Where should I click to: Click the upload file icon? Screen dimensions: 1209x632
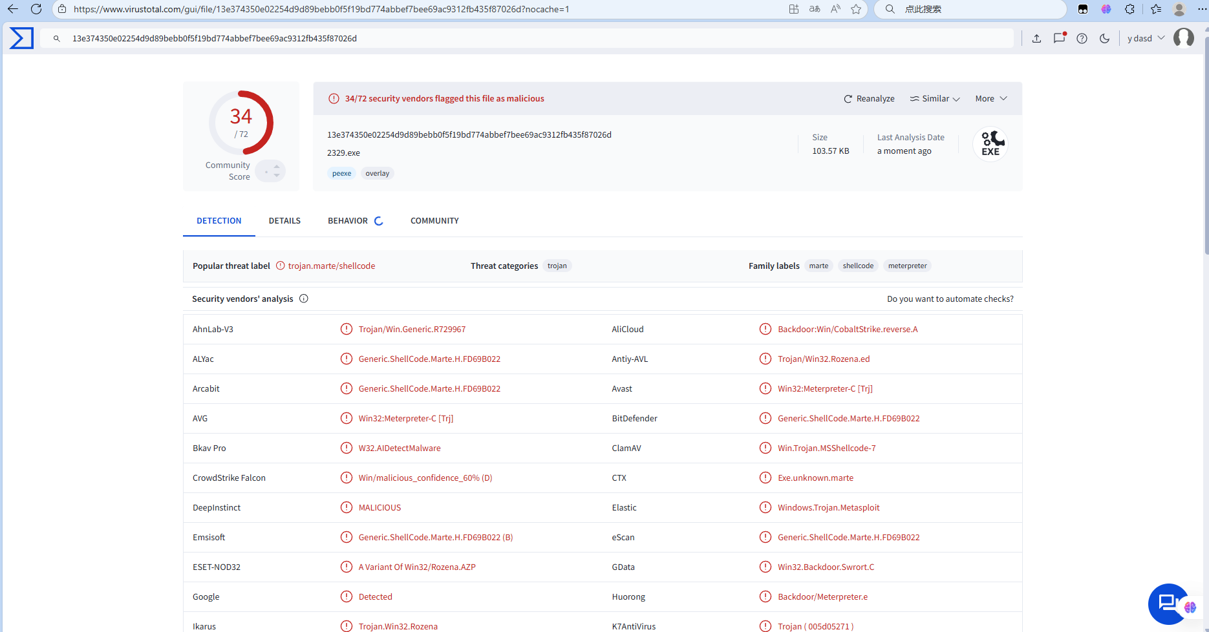pyautogui.click(x=1036, y=39)
